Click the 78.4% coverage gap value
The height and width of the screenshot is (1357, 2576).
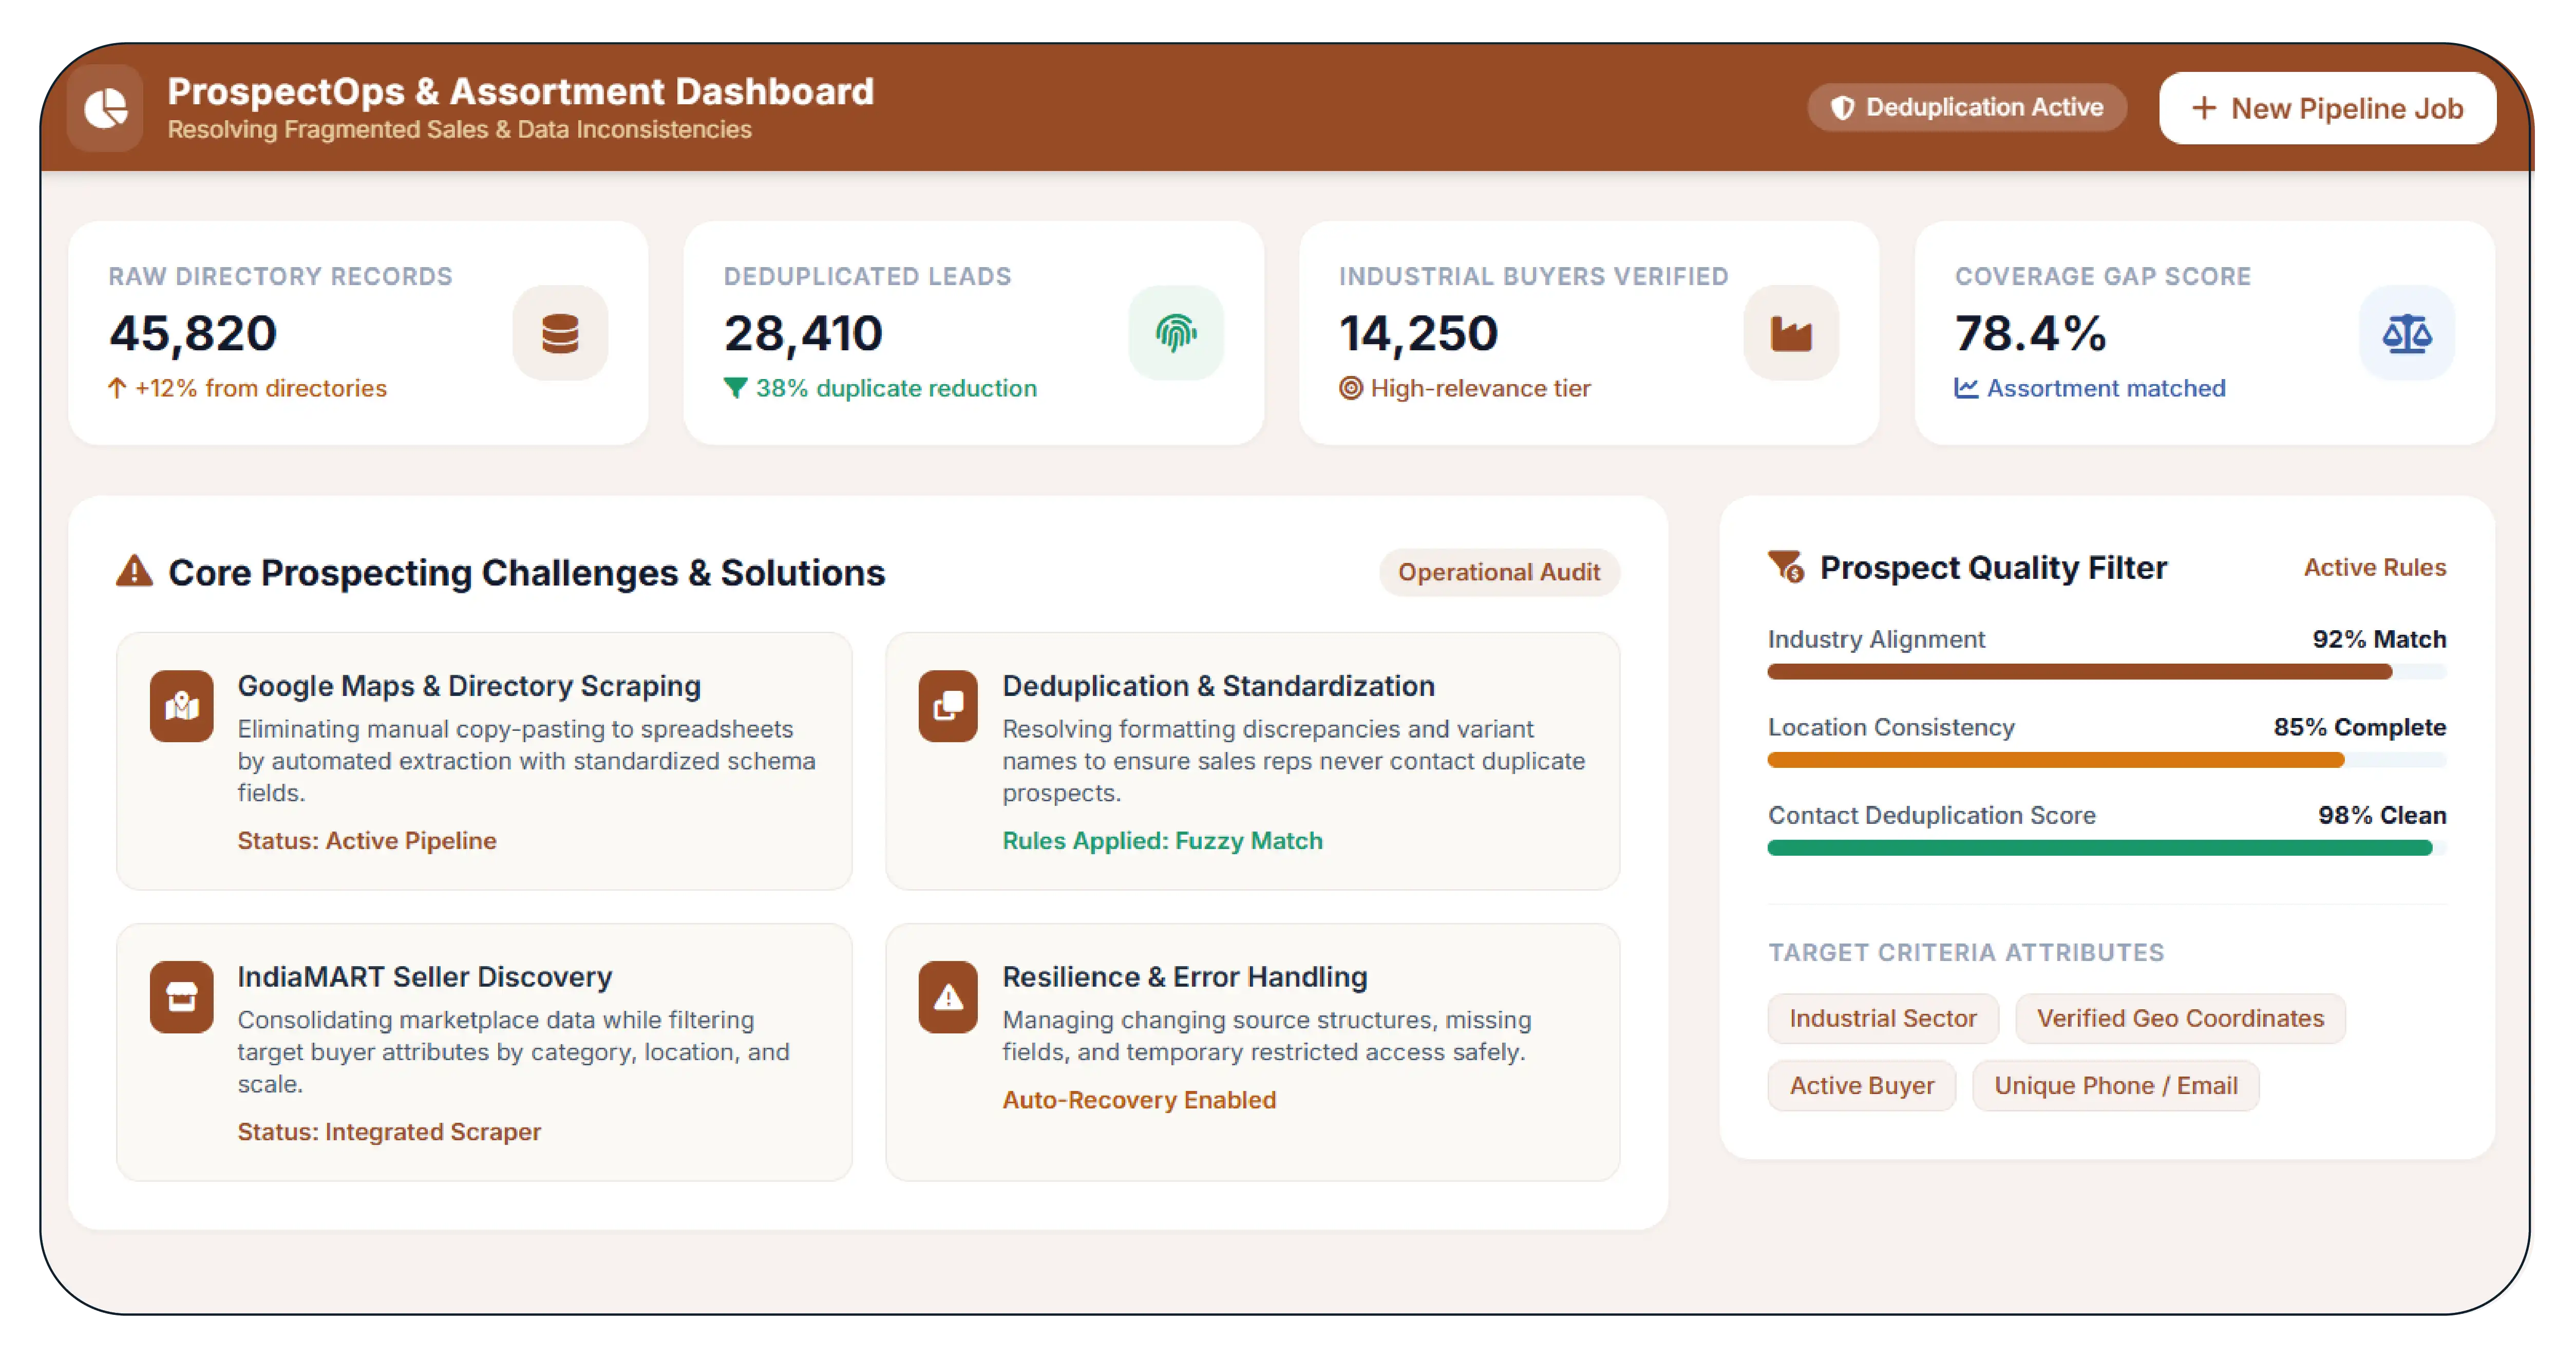[2030, 333]
